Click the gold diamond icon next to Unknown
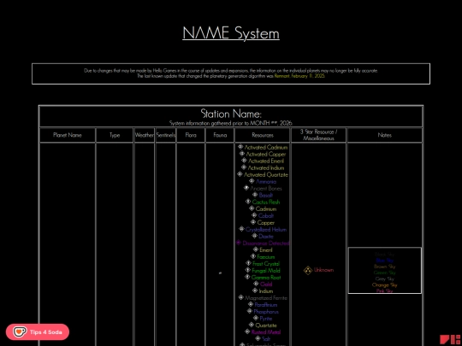The width and height of the screenshot is (462, 346). 308,270
